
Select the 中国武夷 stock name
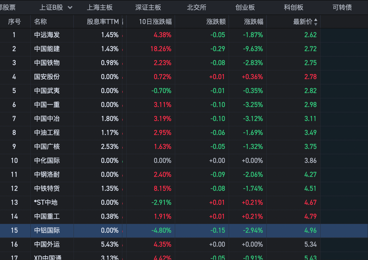coord(47,91)
